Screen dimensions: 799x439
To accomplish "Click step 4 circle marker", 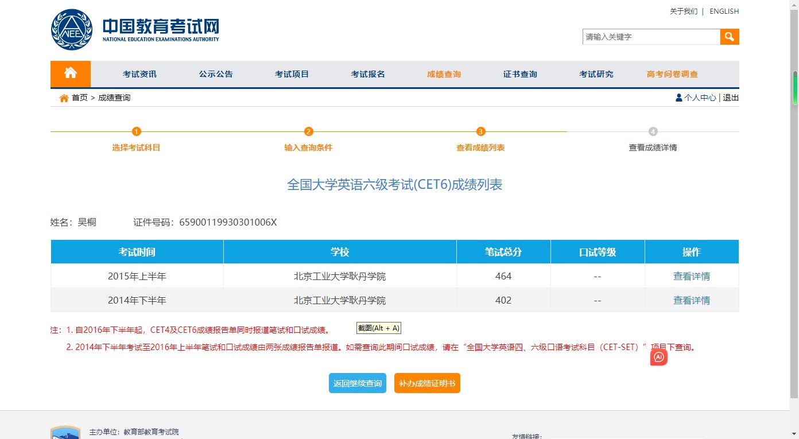I will [653, 131].
